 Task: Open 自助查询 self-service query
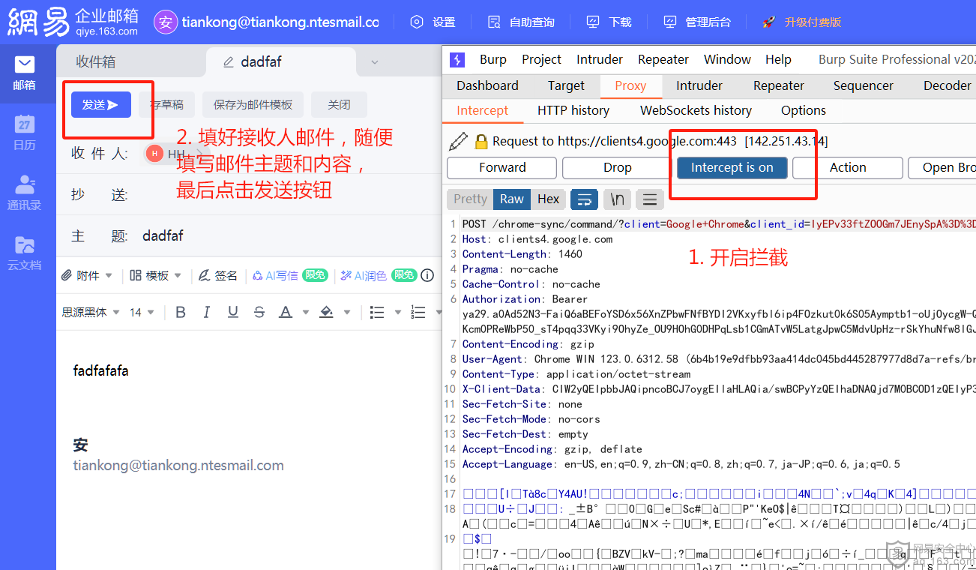pyautogui.click(x=520, y=22)
